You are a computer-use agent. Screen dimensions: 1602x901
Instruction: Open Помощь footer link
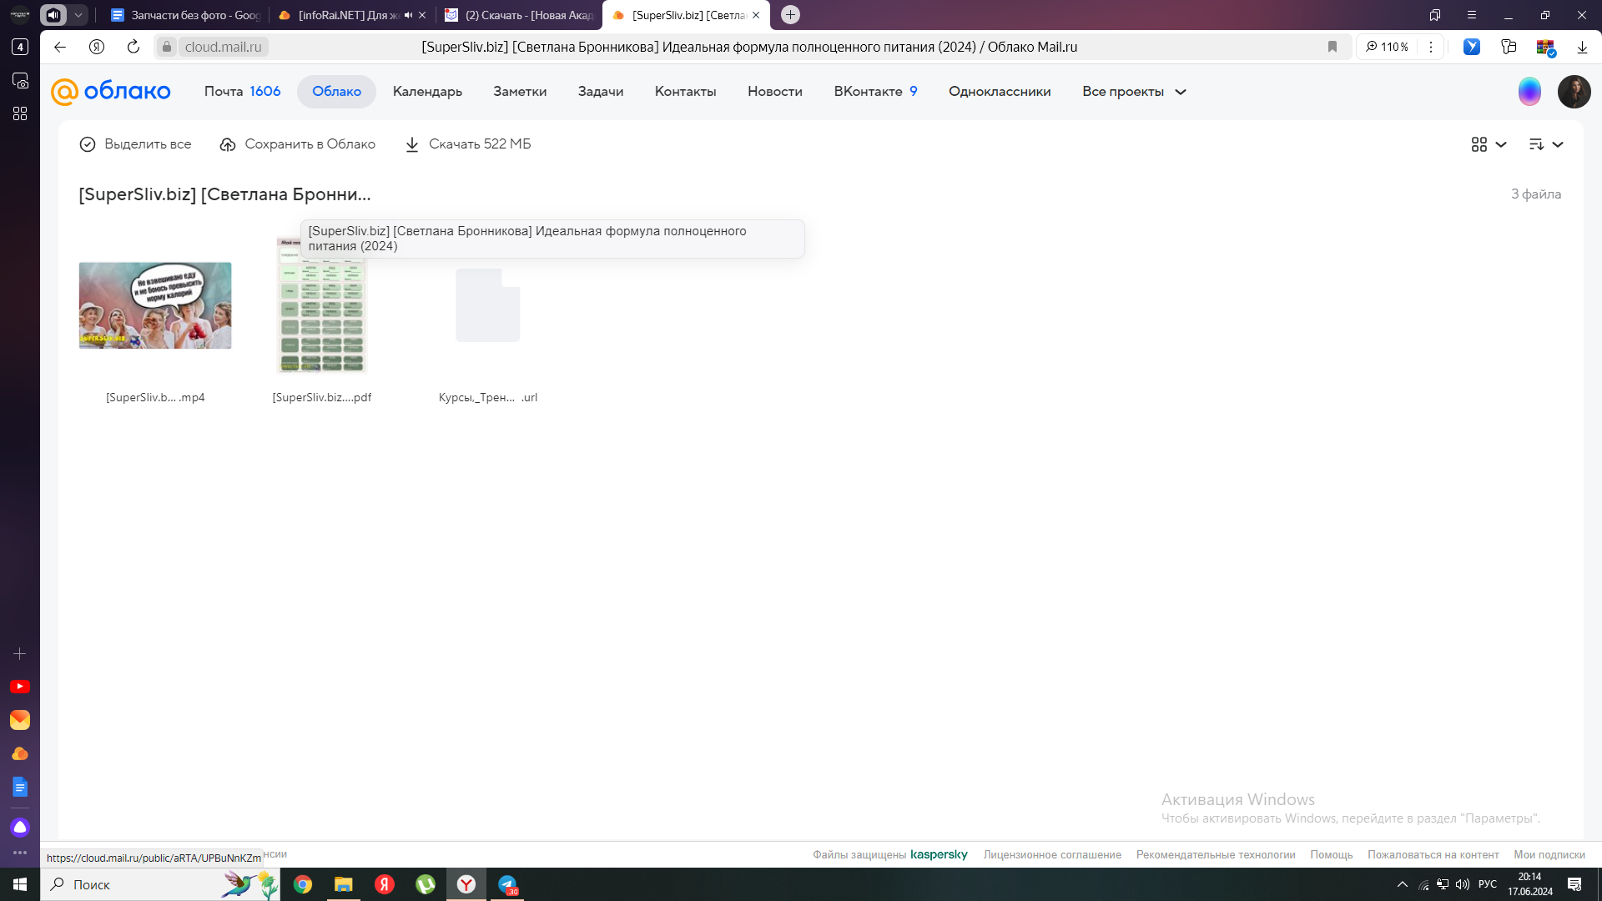tap(1332, 854)
